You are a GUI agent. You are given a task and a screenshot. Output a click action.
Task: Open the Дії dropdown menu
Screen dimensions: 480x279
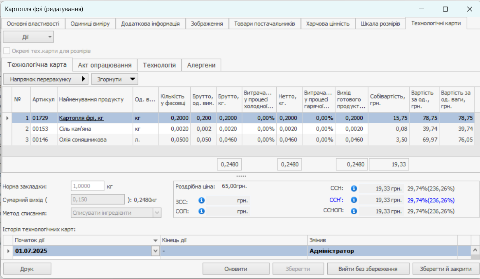click(x=28, y=37)
